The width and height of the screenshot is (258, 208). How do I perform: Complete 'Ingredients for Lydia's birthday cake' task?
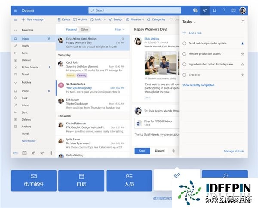click(x=184, y=64)
